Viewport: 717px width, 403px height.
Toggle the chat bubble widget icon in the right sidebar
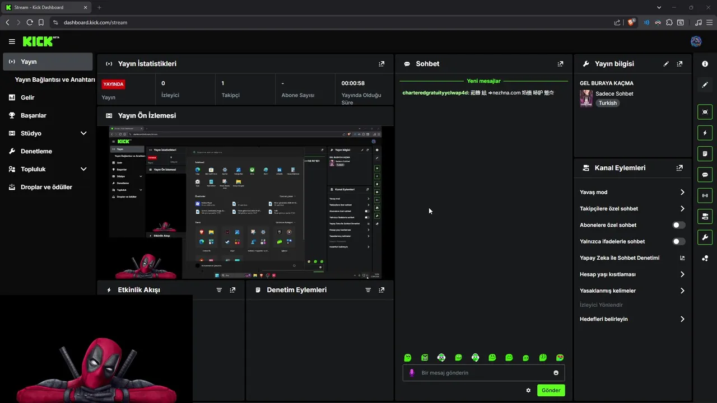click(x=705, y=175)
